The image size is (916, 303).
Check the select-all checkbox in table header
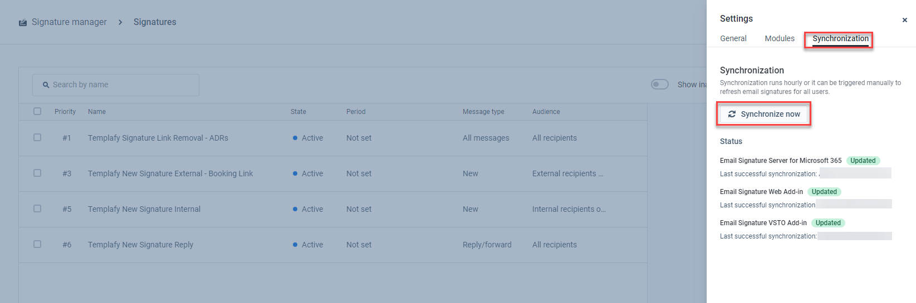pos(37,111)
